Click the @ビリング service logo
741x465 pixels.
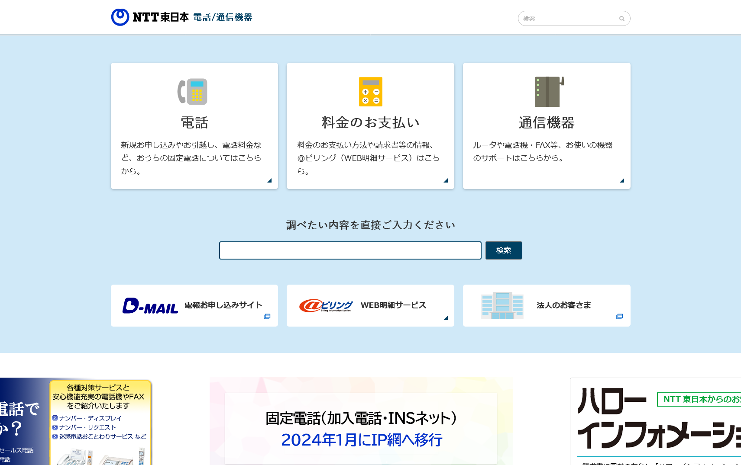coord(327,305)
